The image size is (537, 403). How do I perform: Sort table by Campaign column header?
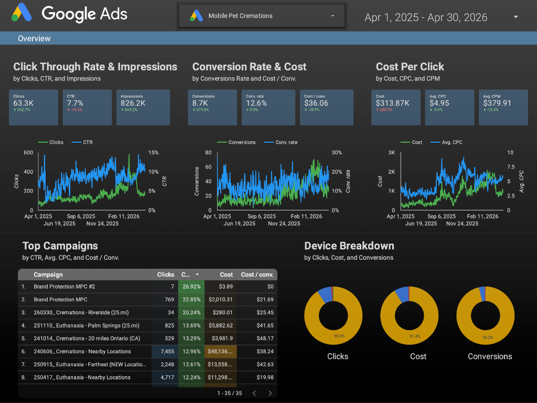(48, 274)
